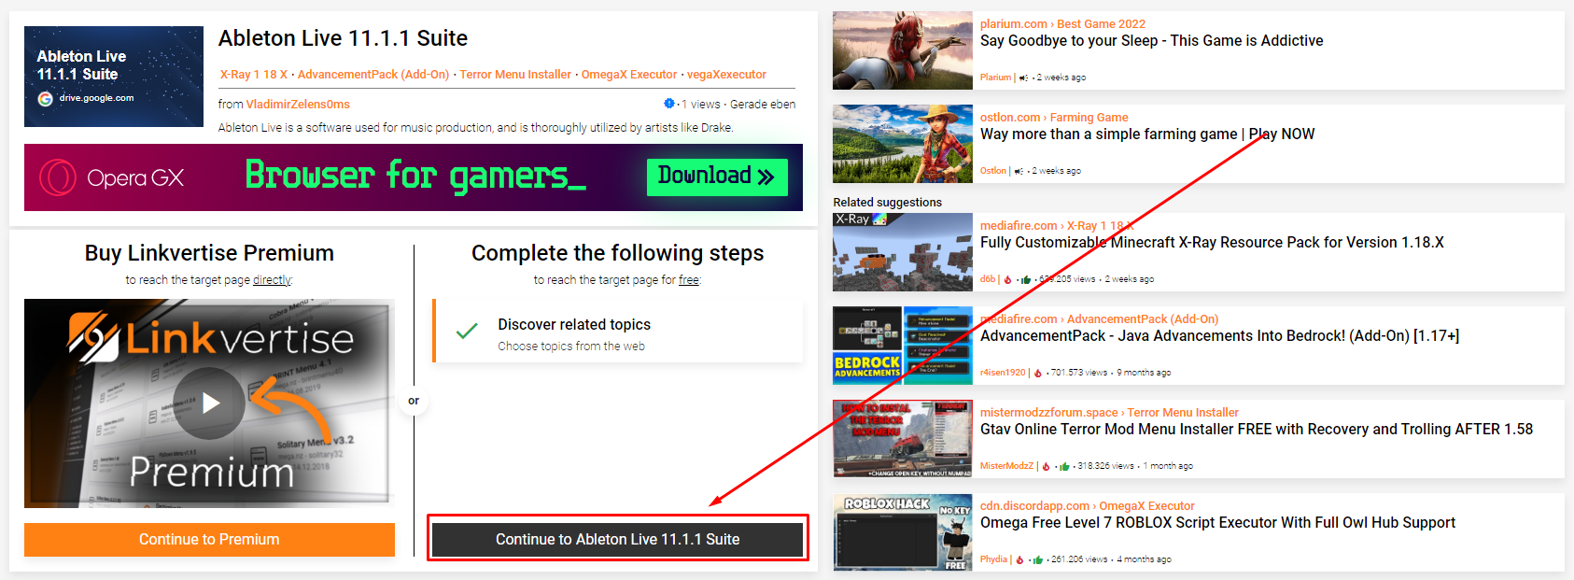The width and height of the screenshot is (1574, 580).
Task: Open the Ostlon farming game ad thumbnail
Action: (903, 144)
